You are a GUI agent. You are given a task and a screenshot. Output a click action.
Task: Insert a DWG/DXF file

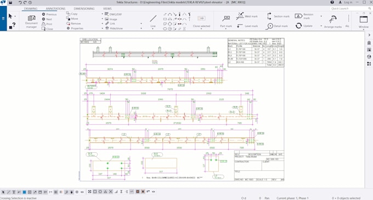[113, 14]
